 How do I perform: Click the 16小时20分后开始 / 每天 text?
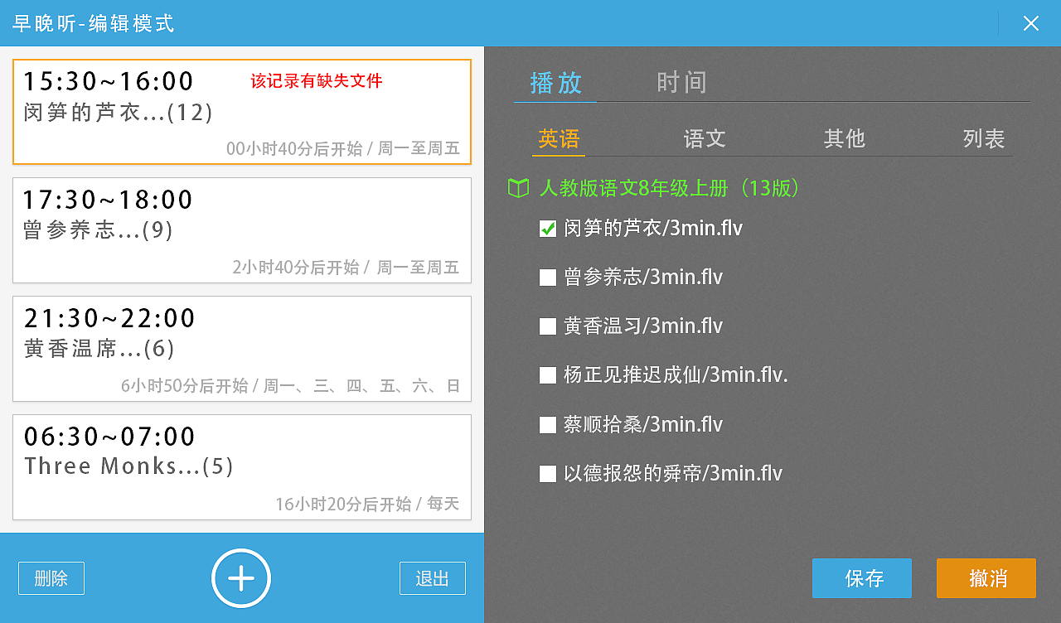tap(367, 505)
